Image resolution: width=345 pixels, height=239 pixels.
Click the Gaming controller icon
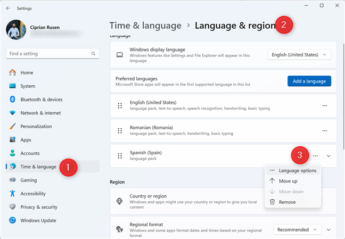(x=13, y=180)
